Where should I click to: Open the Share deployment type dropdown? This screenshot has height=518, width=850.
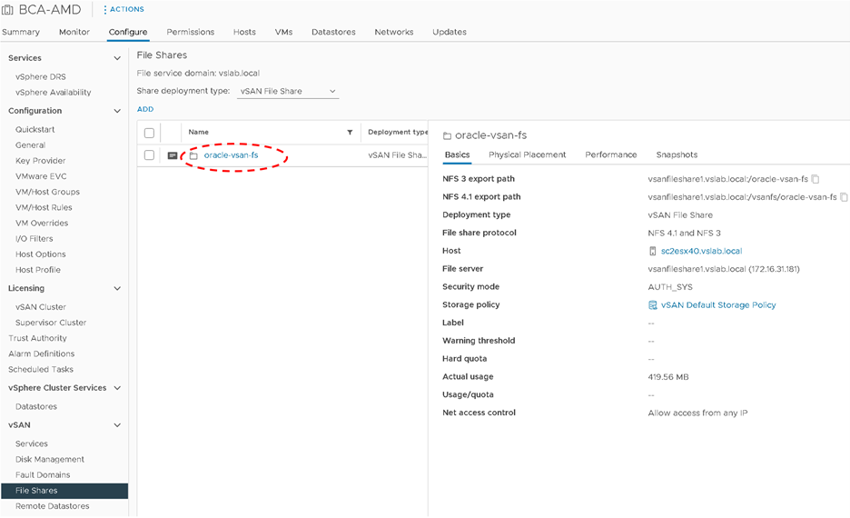tap(287, 91)
